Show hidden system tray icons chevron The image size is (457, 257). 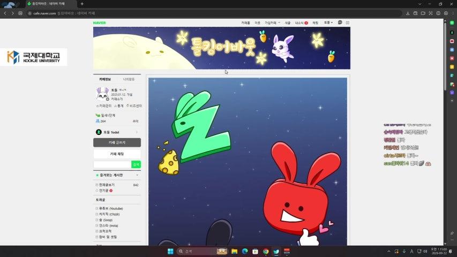tap(389, 251)
